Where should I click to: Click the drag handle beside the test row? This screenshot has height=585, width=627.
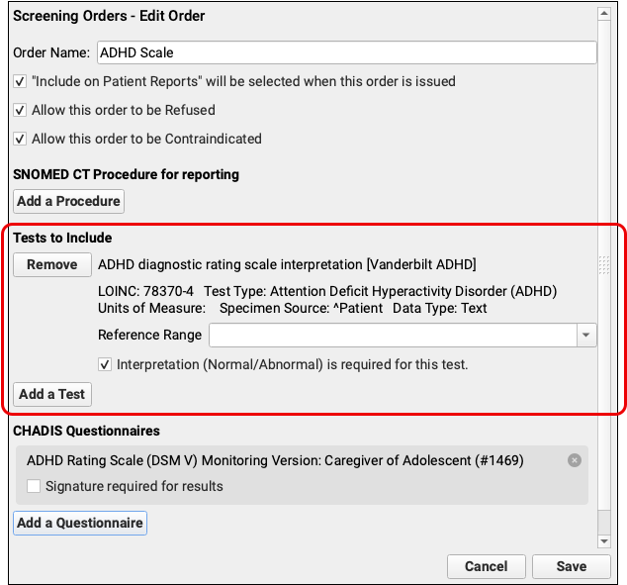603,264
